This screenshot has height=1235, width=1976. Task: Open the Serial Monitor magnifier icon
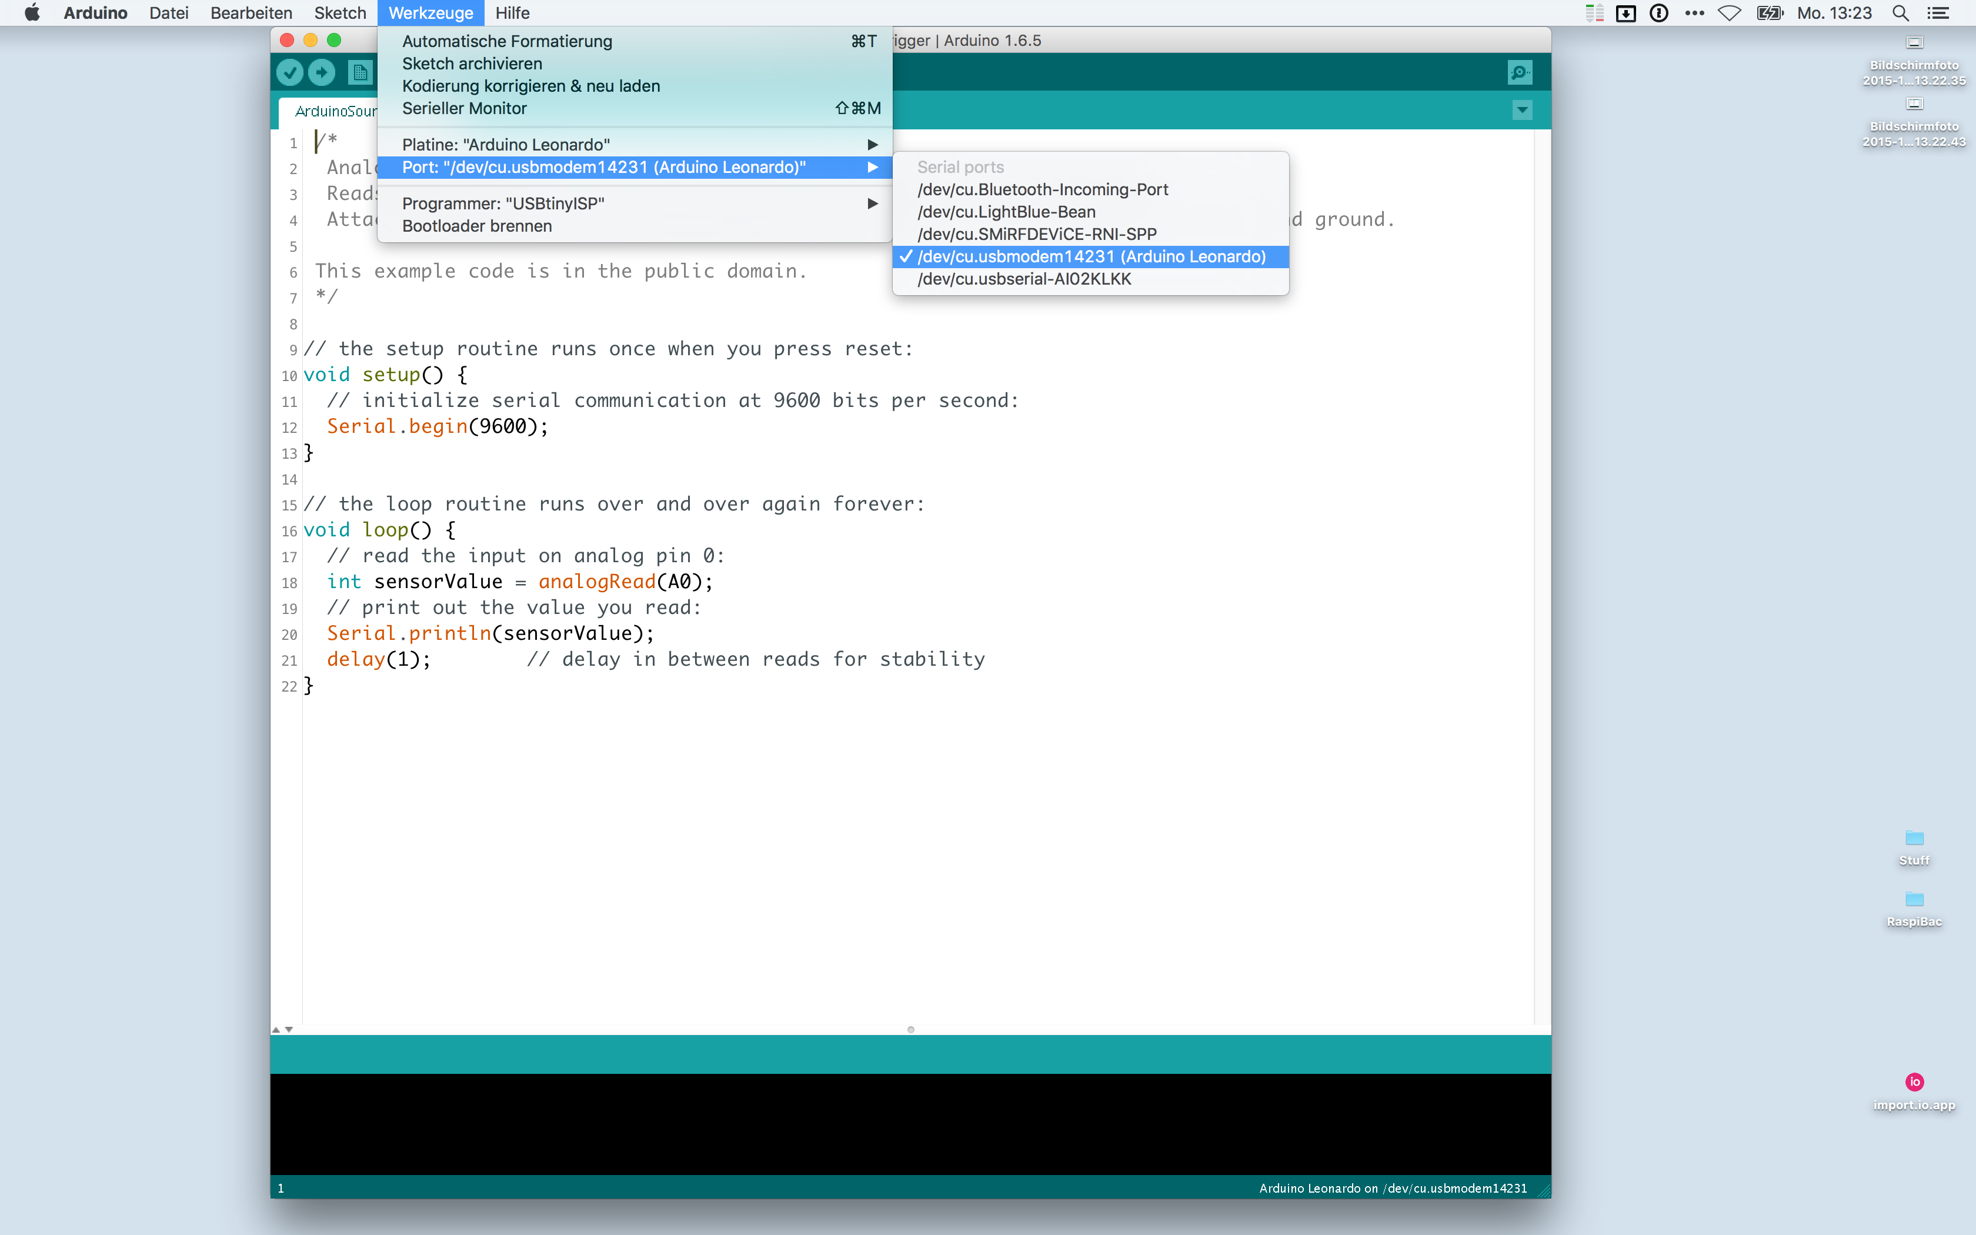click(1520, 73)
